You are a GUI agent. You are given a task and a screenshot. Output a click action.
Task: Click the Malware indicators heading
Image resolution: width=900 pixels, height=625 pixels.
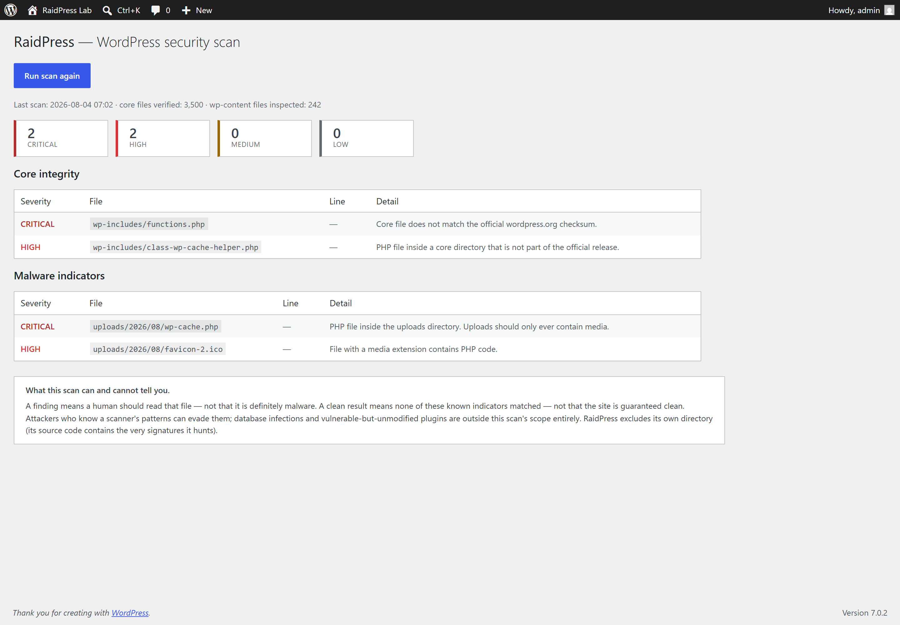click(59, 276)
